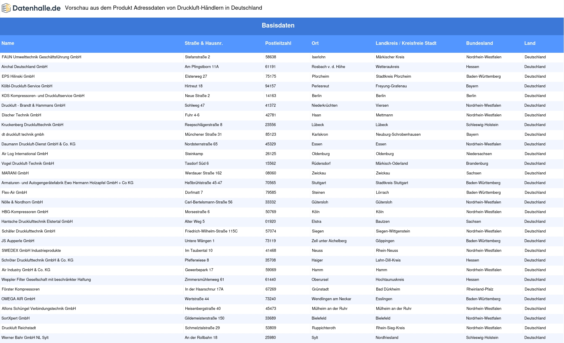Select city cell Rosbach v. d. Höhe
564x343 pixels.
[x=328, y=67]
